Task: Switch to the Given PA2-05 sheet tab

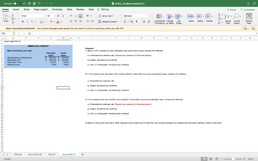Action: tap(35, 154)
